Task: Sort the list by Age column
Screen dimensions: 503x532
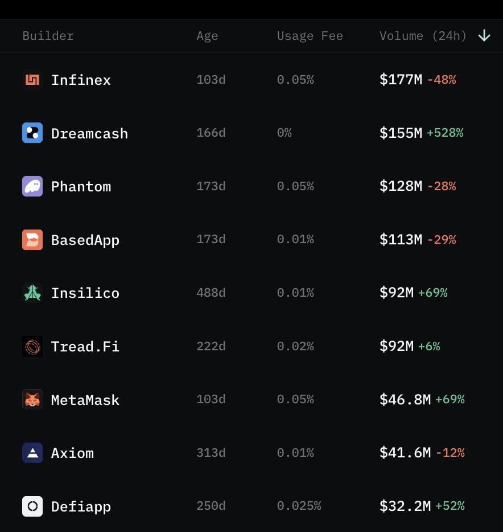Action: [x=207, y=36]
